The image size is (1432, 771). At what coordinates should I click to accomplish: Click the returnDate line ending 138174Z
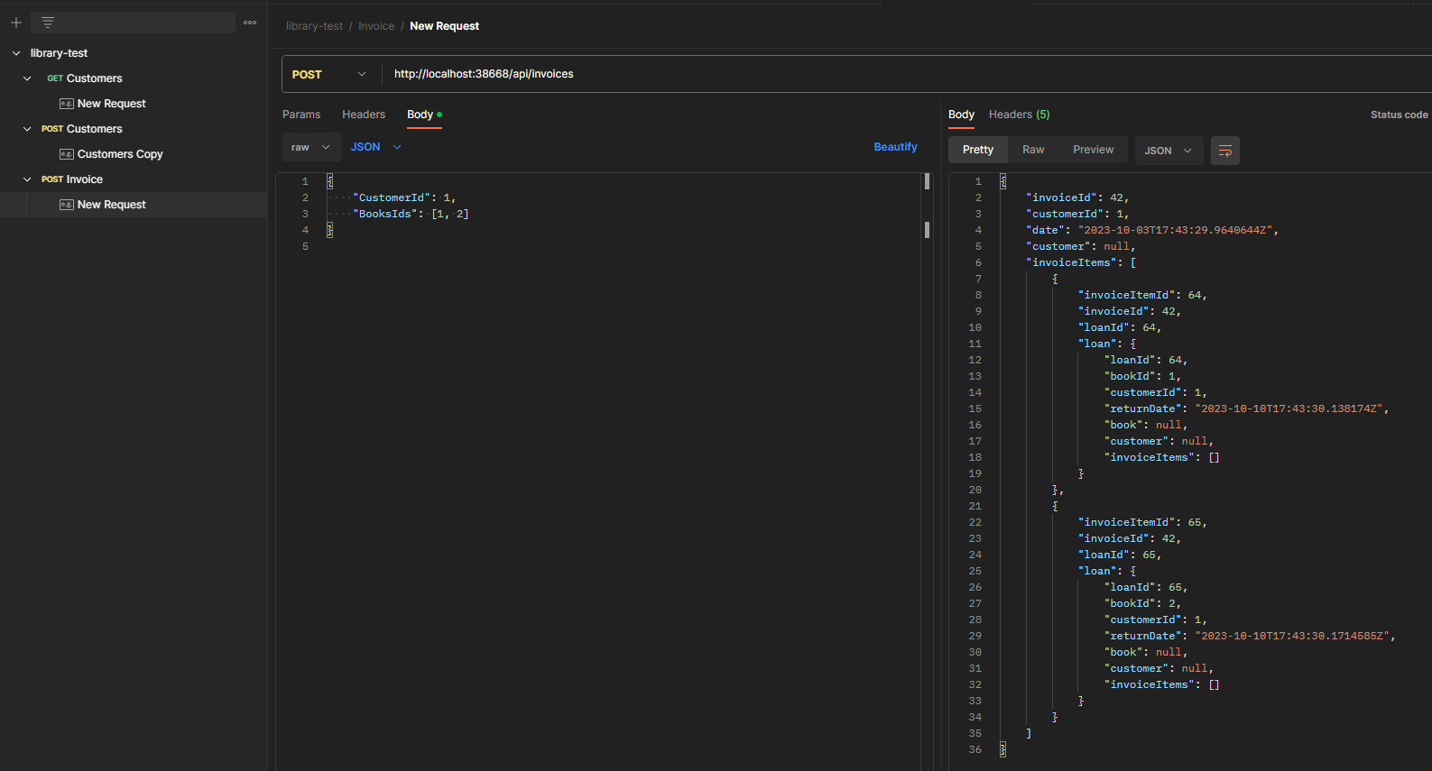point(1246,408)
